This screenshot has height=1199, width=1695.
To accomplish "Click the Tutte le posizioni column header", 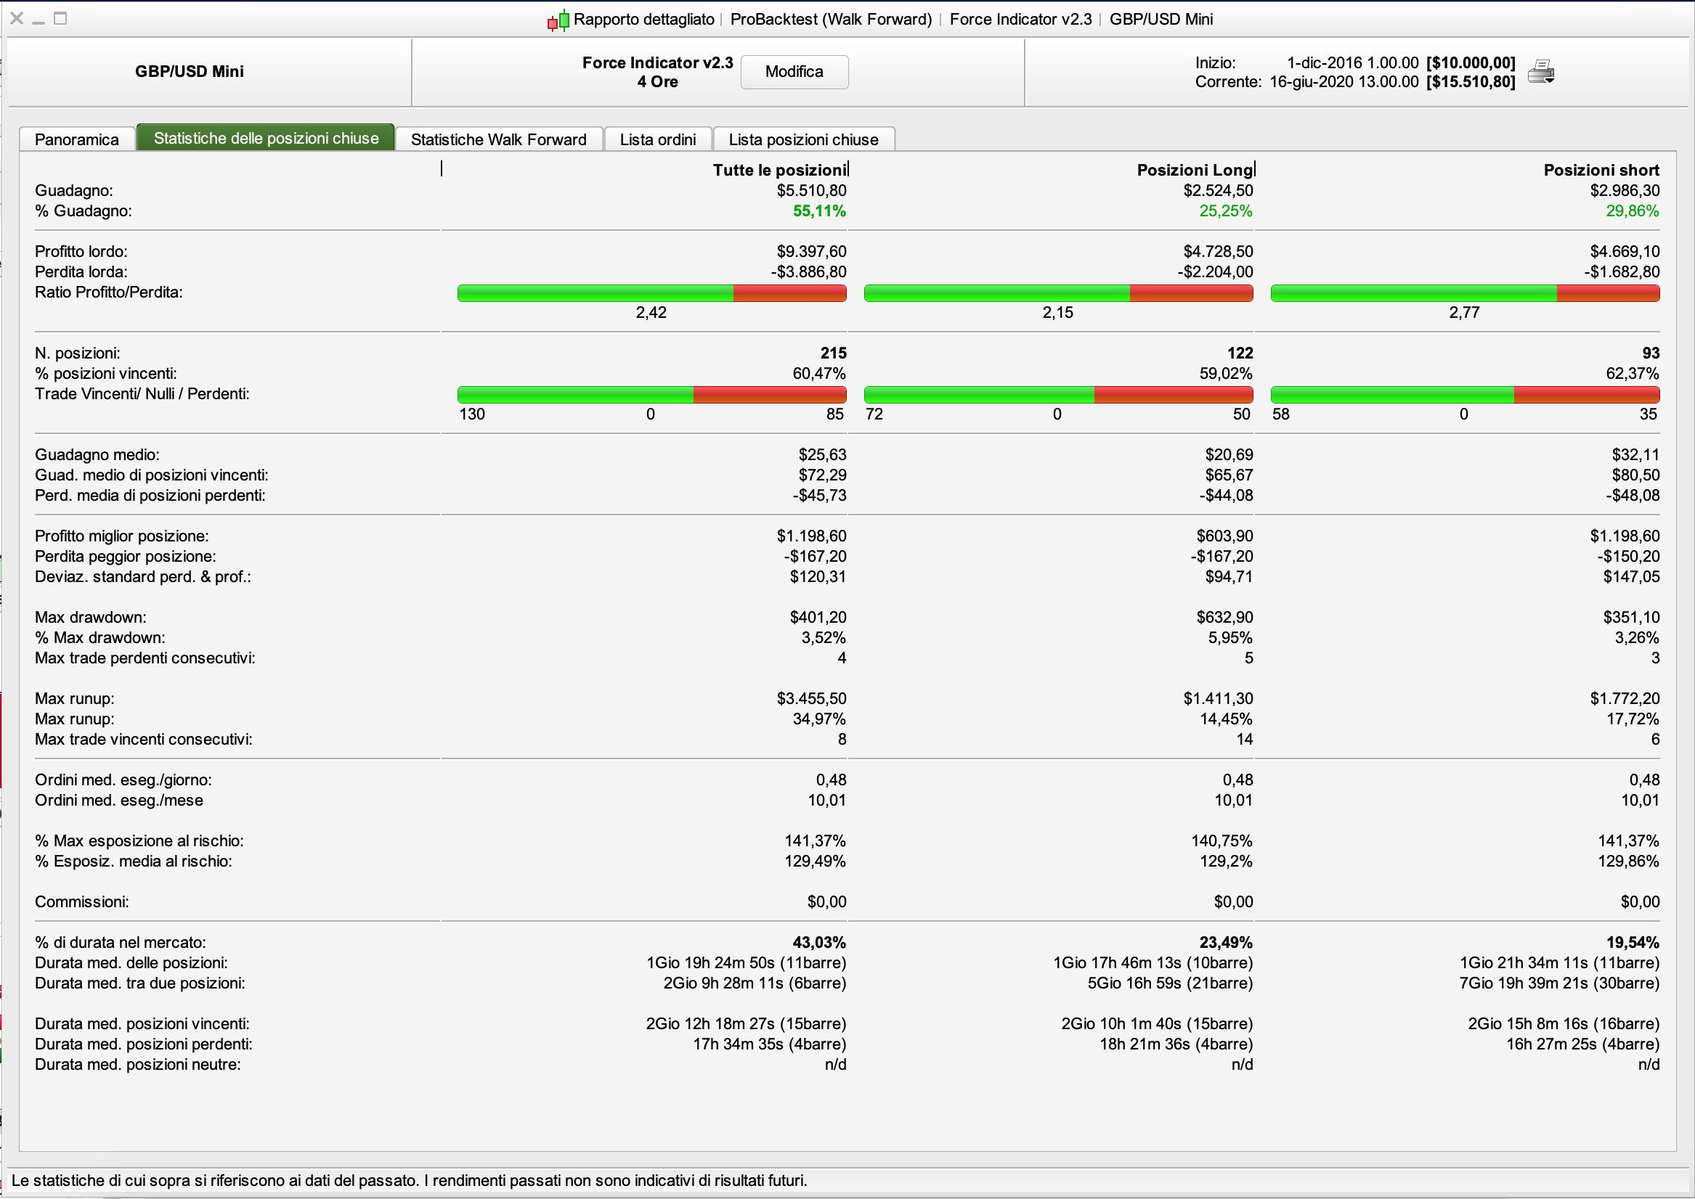I will point(779,170).
